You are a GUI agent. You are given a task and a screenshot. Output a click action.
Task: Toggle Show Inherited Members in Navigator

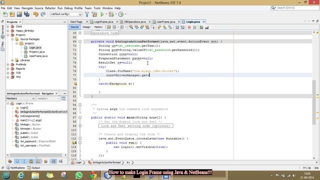point(10,161)
